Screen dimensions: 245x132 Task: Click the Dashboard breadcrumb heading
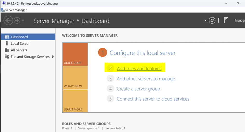95,21
